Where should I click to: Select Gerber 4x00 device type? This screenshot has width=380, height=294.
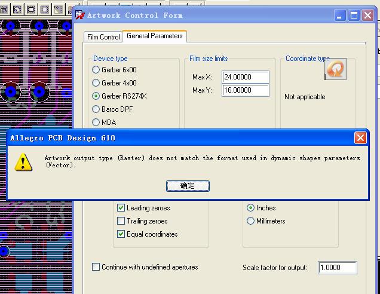point(96,83)
